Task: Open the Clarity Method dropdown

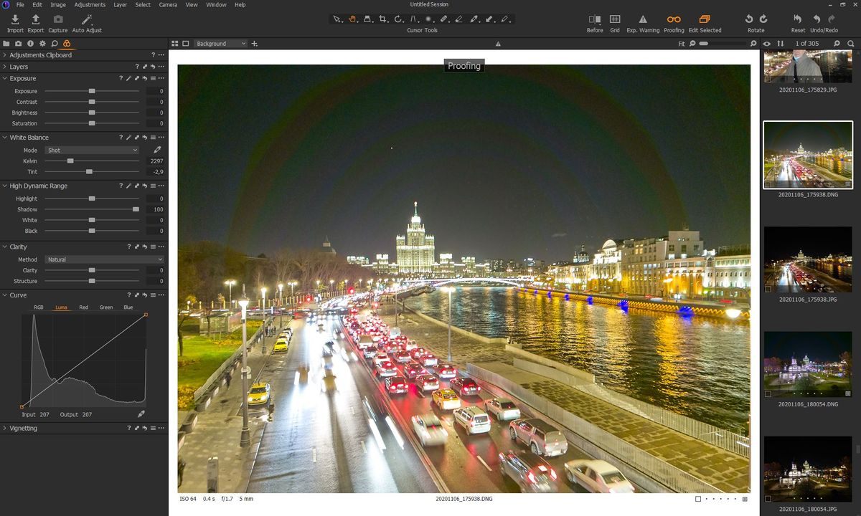Action: click(104, 259)
